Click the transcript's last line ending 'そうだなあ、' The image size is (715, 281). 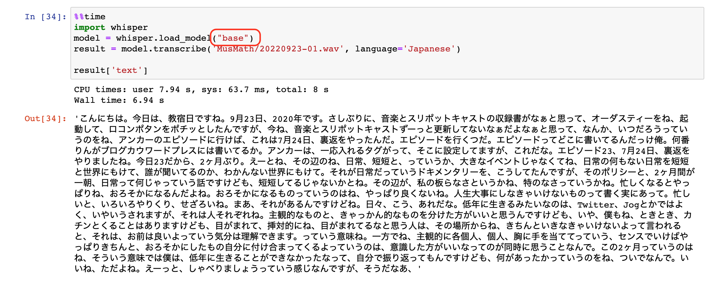[248, 269]
